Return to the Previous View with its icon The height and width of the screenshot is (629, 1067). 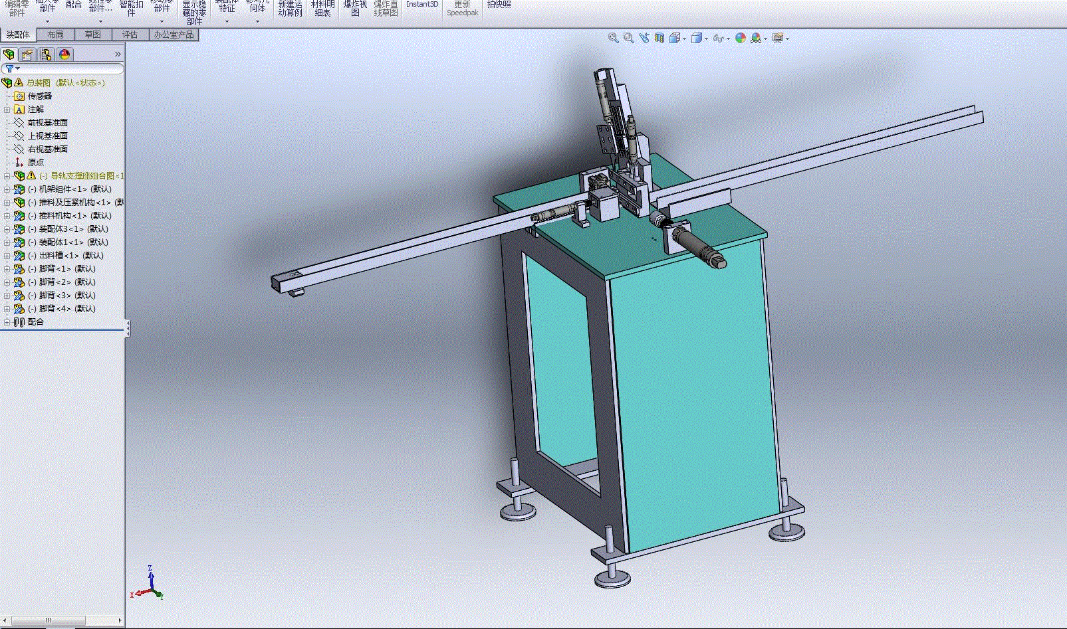[x=644, y=38]
